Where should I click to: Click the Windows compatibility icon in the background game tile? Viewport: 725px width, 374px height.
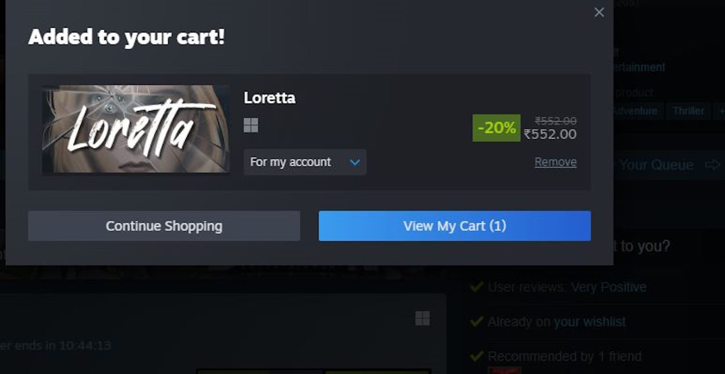click(x=423, y=318)
